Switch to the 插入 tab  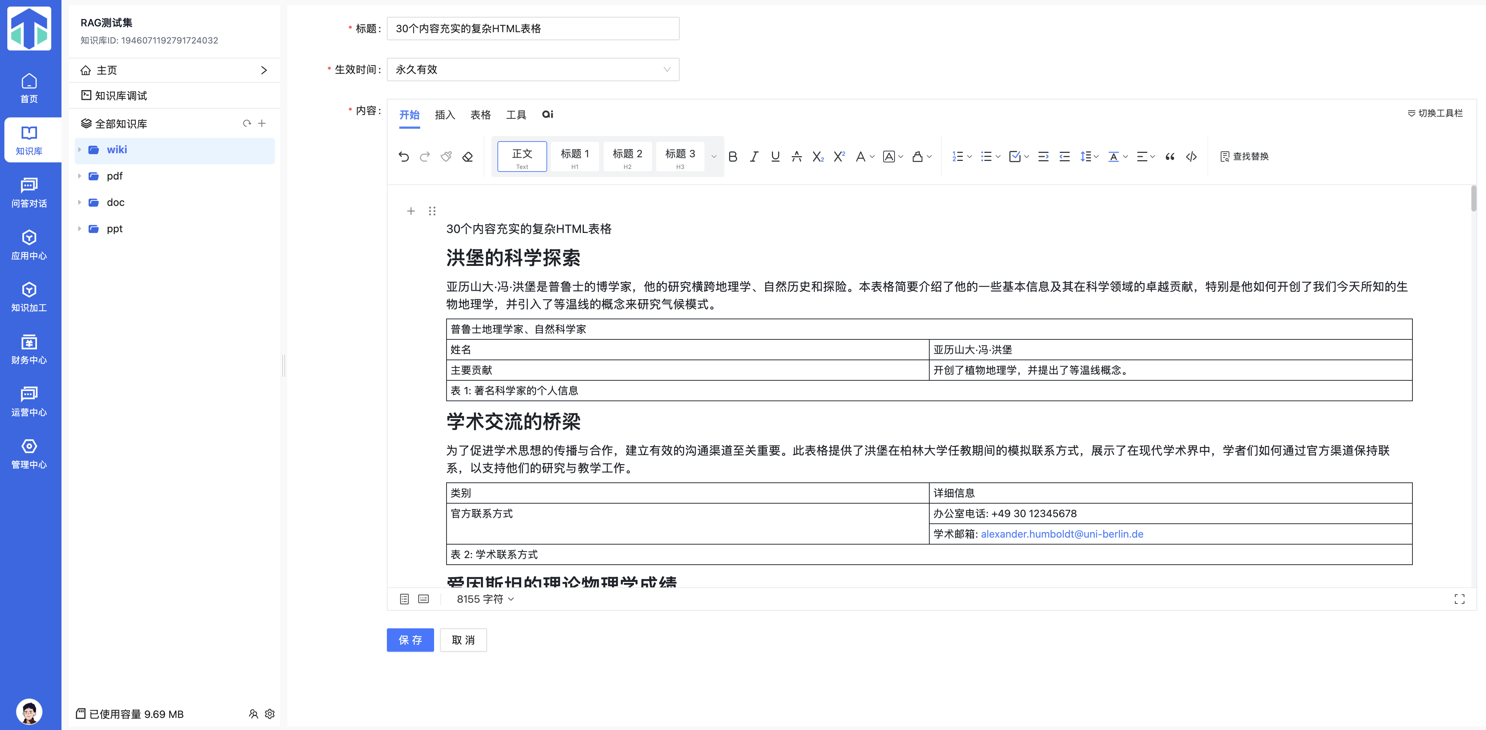click(445, 115)
